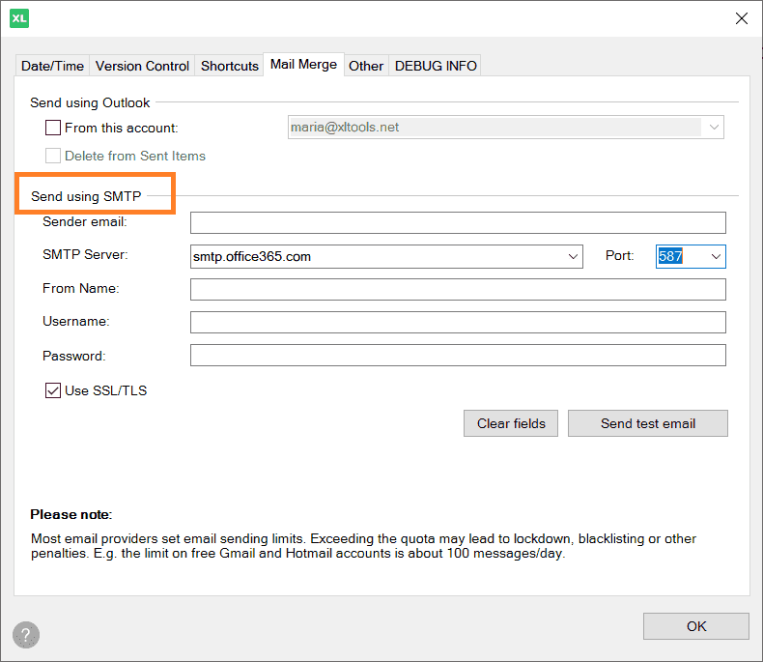
Task: Close the settings dialog window
Action: click(x=741, y=18)
